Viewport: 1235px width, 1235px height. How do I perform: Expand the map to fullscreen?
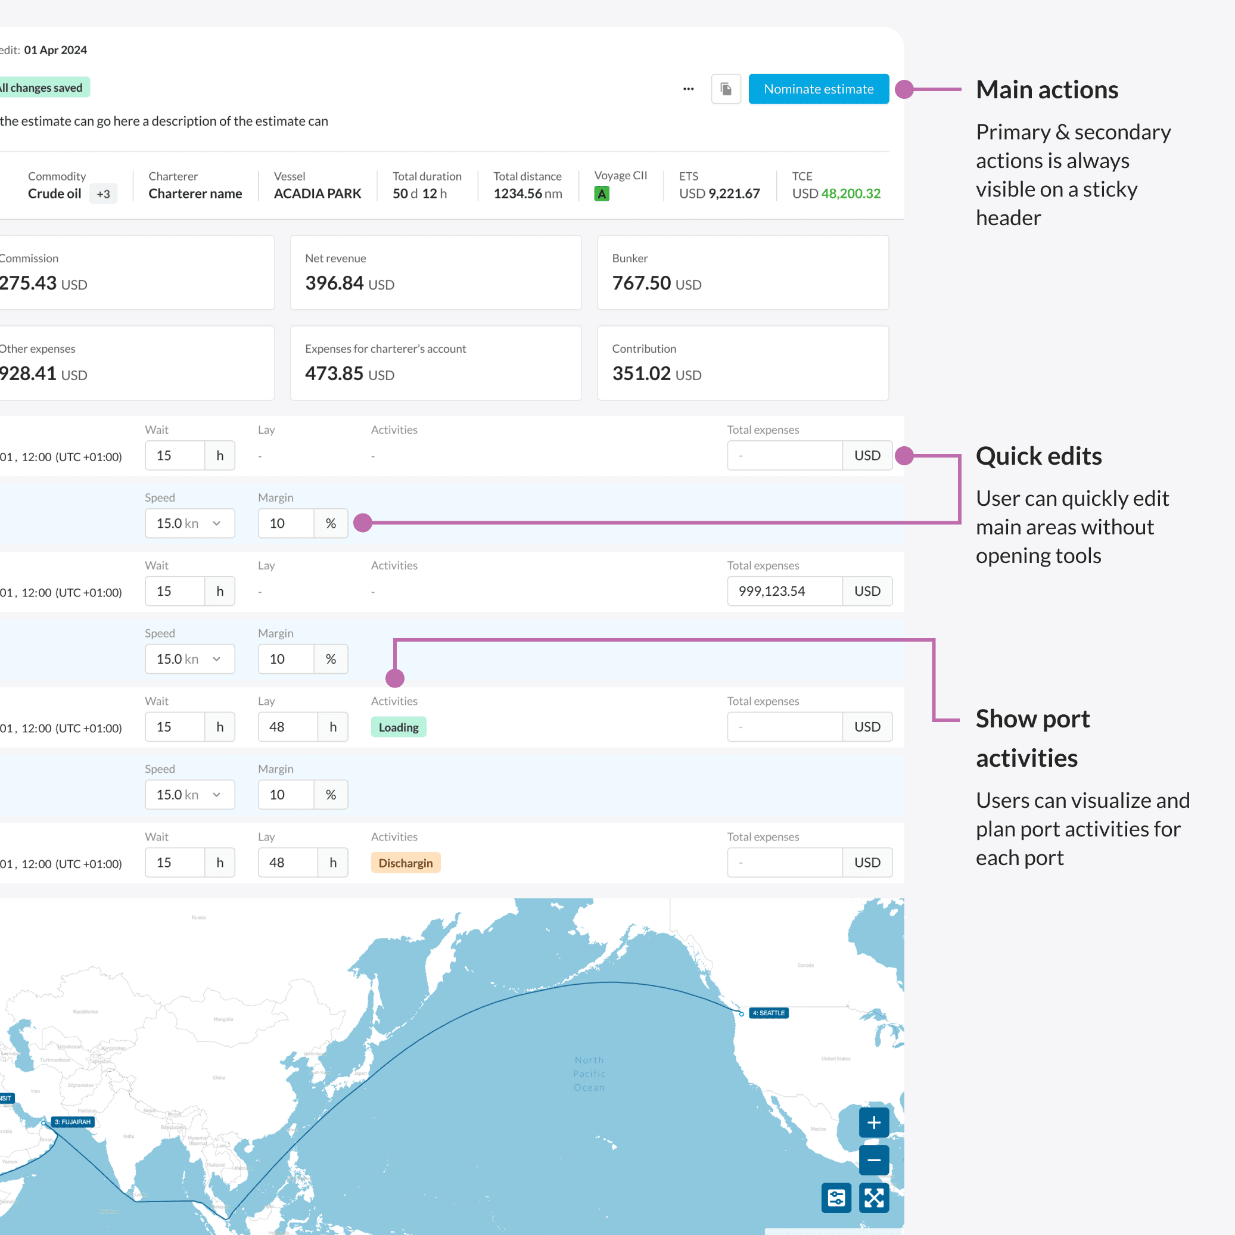click(x=874, y=1198)
